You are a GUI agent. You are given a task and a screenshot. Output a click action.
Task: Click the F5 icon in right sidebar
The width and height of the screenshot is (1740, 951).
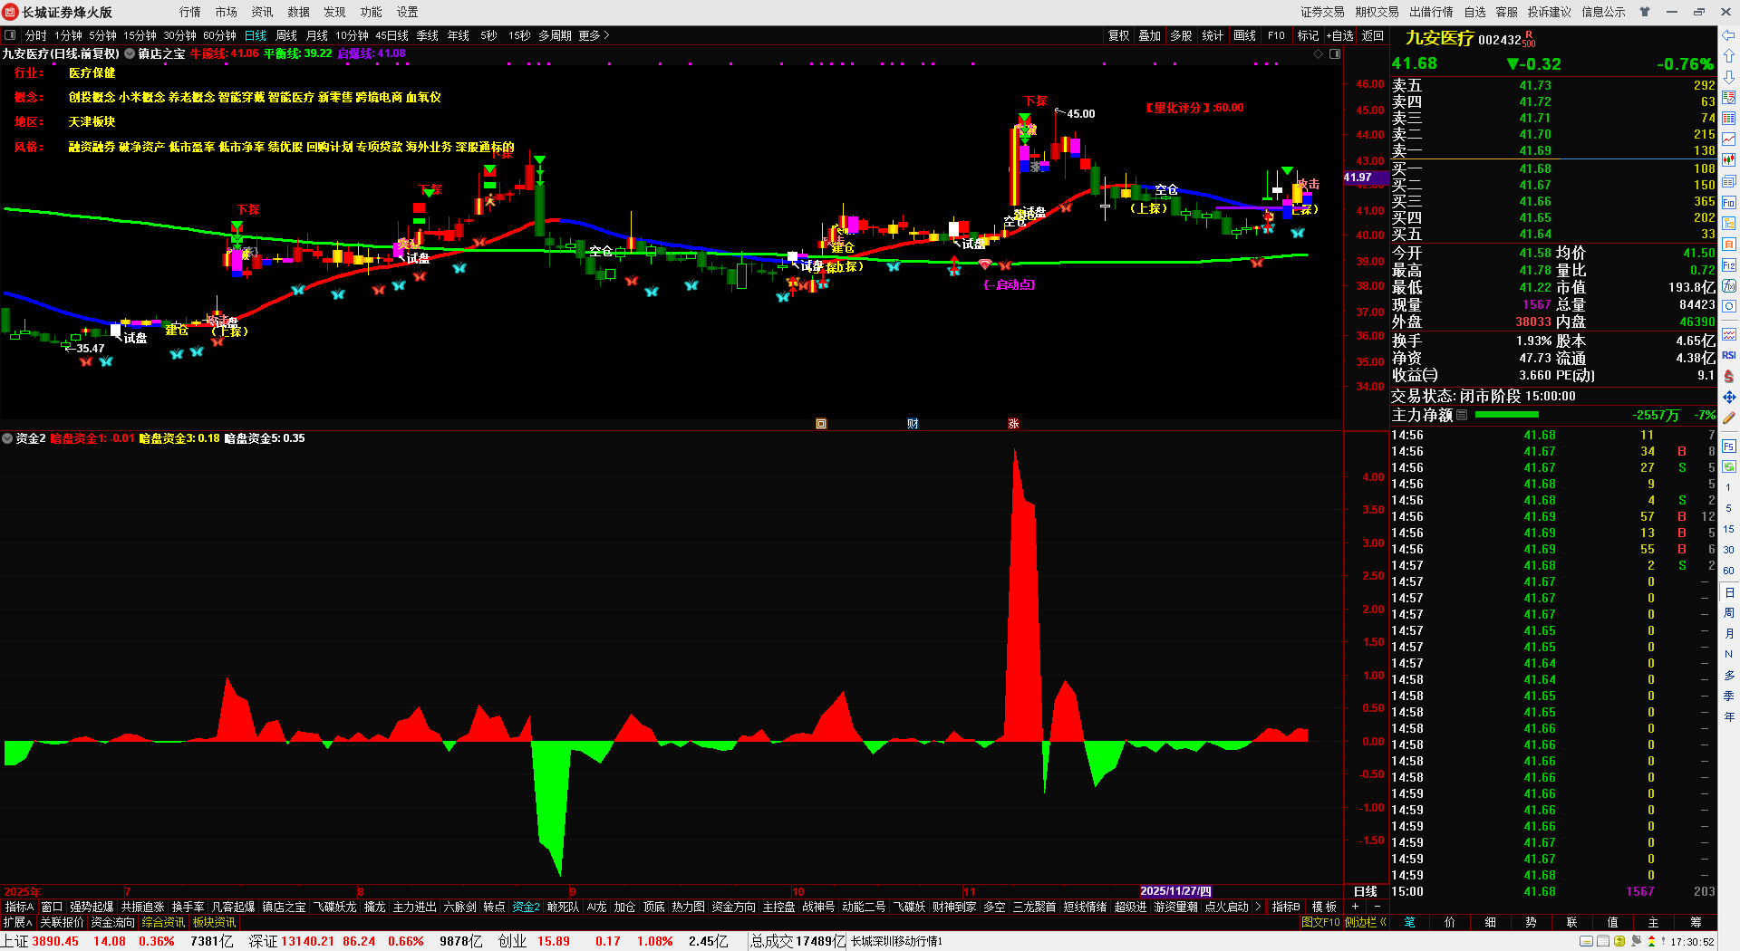[1729, 446]
